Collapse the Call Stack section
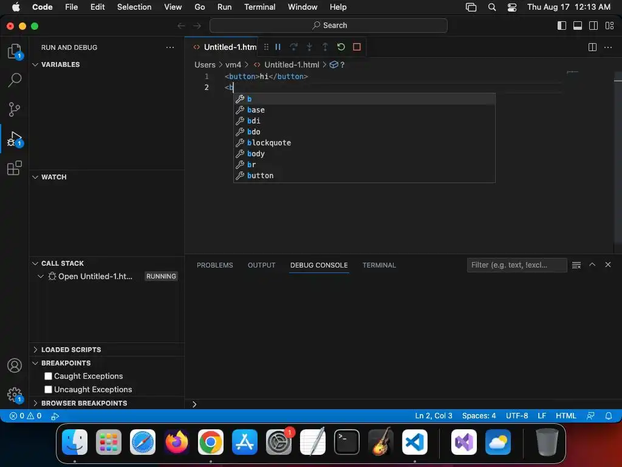This screenshot has width=622, height=467. [35, 263]
